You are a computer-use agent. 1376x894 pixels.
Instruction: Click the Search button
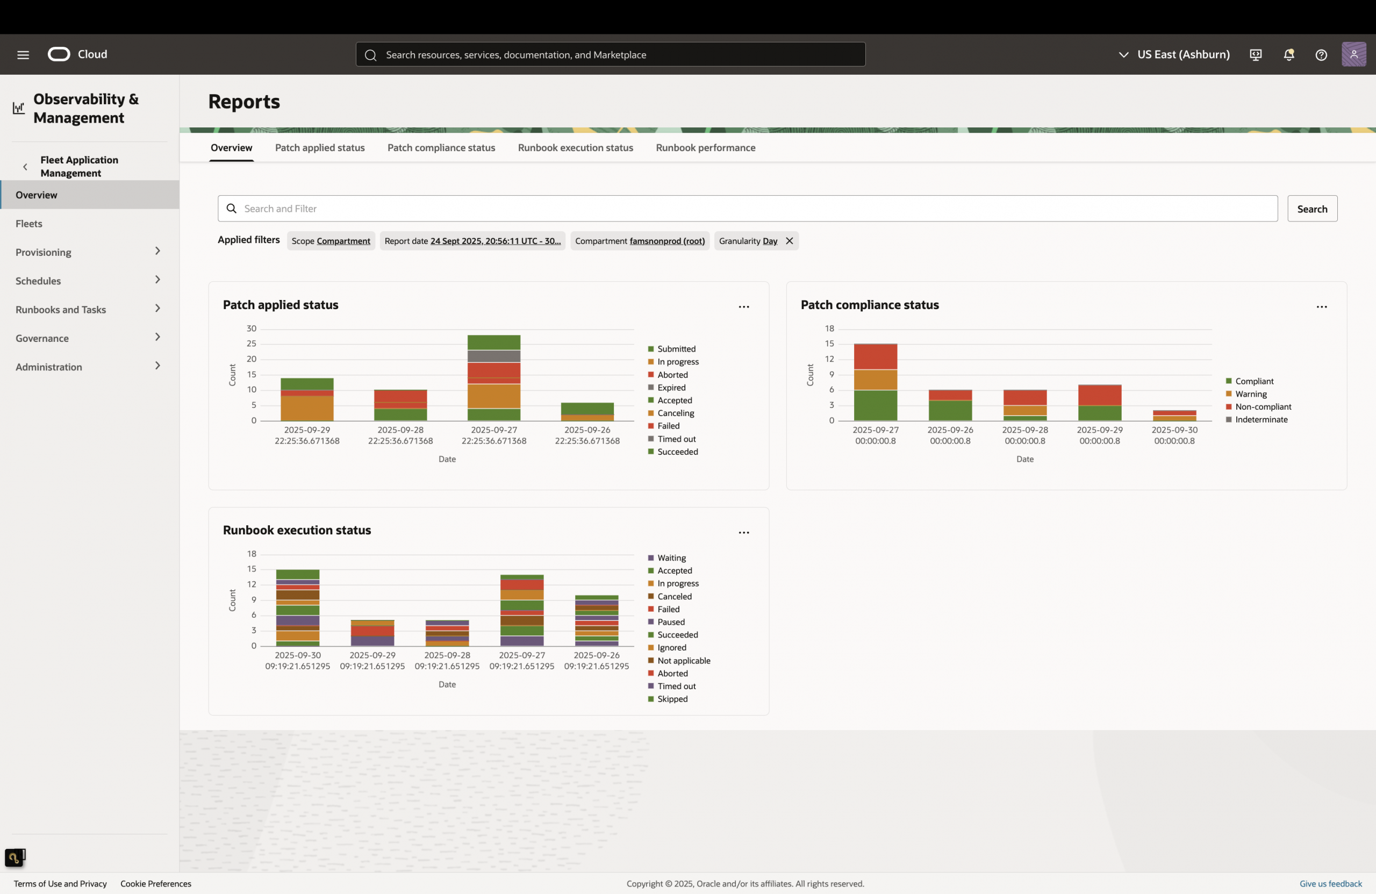1313,208
